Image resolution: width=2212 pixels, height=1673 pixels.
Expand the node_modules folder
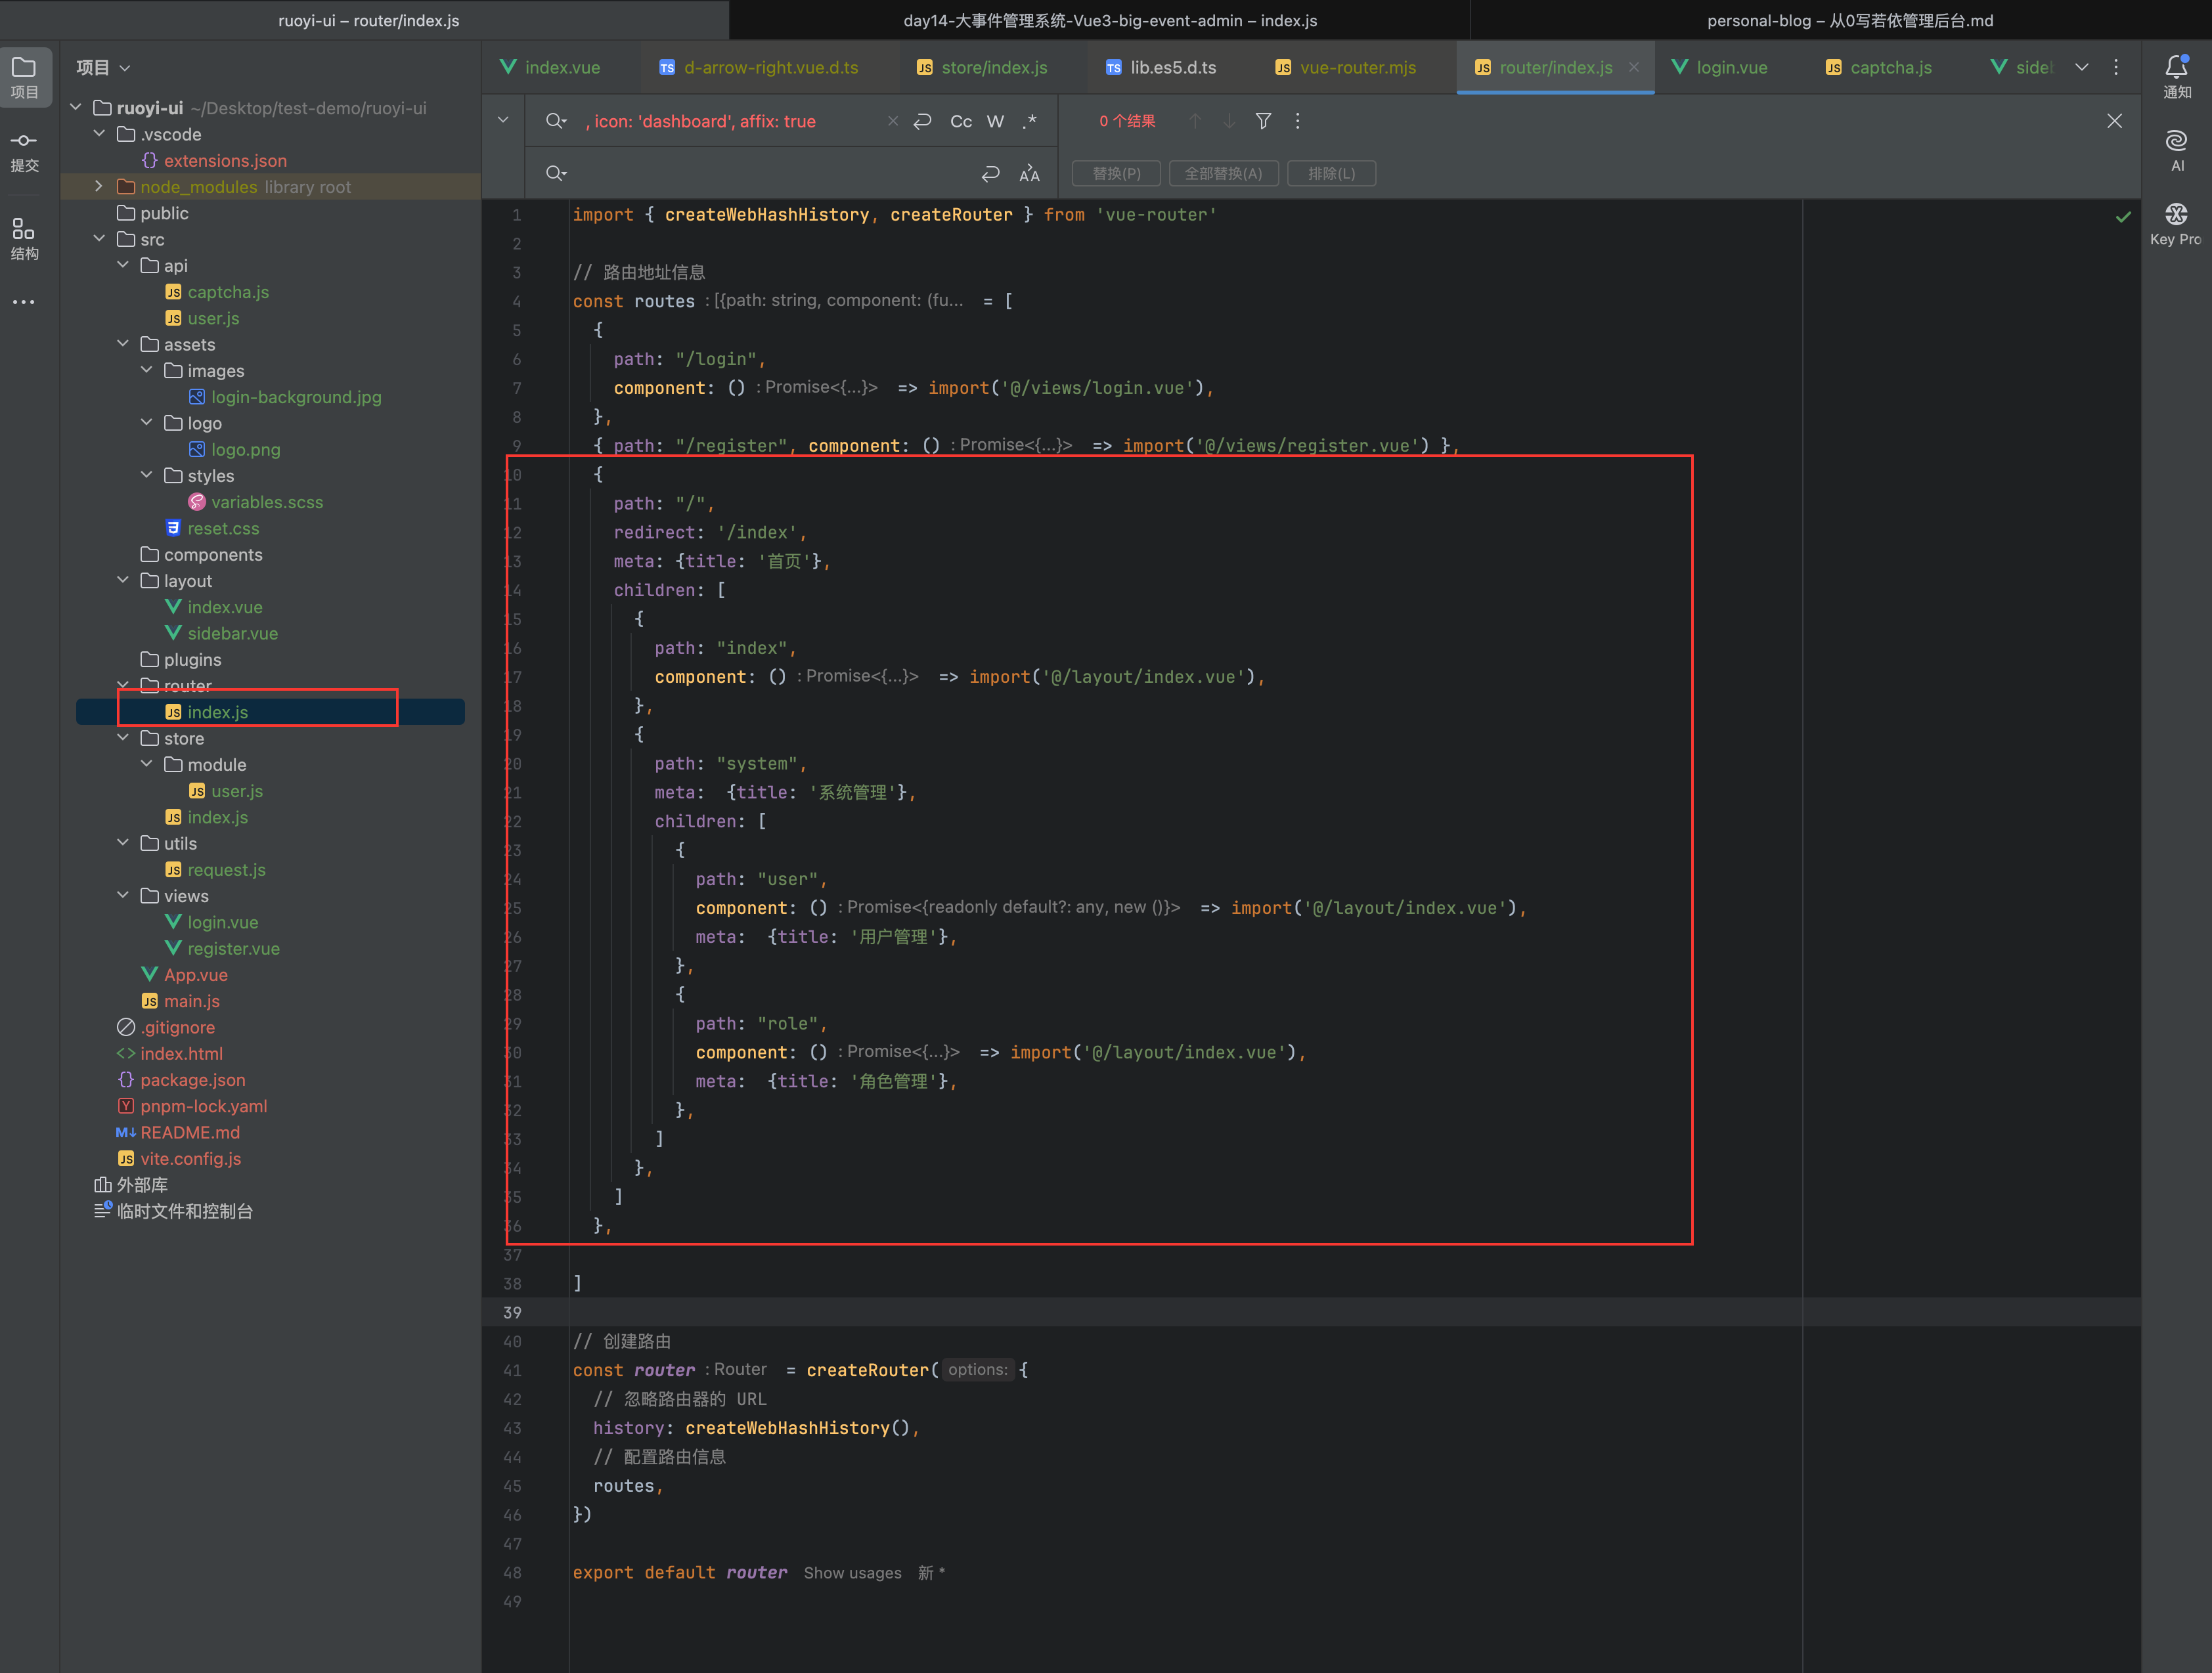point(99,186)
